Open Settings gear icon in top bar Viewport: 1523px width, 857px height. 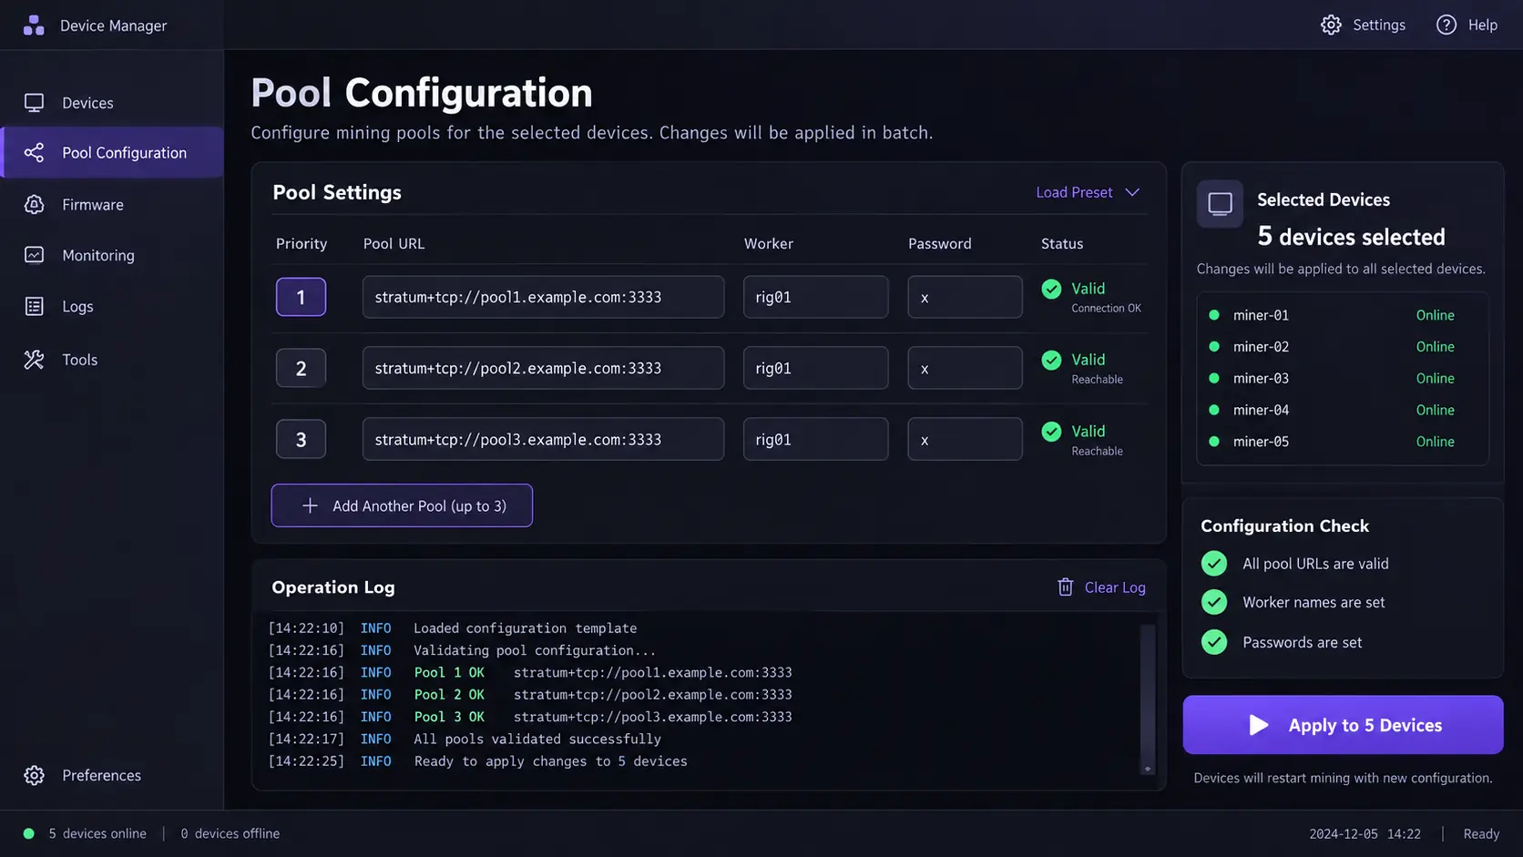pyautogui.click(x=1331, y=26)
